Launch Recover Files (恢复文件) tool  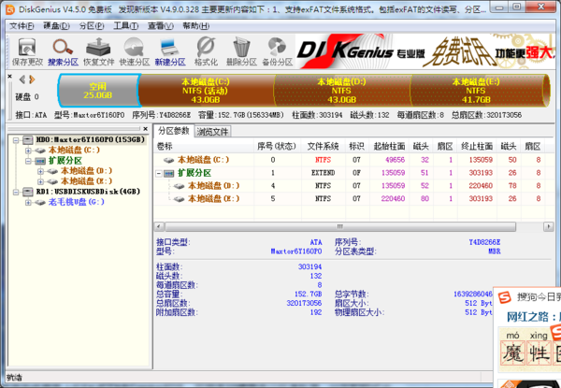point(98,52)
